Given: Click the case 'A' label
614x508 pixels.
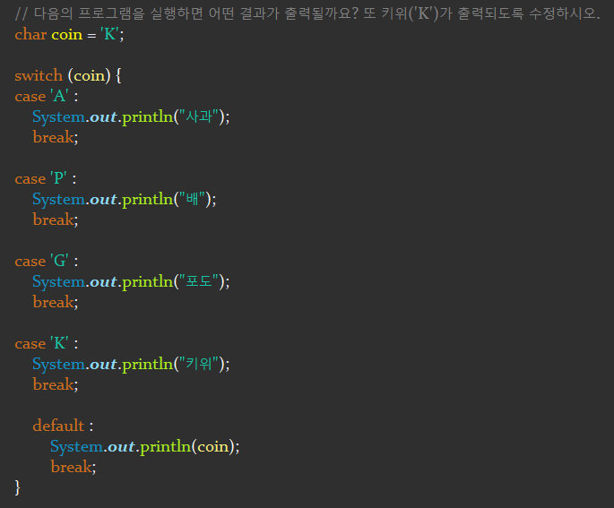Looking at the screenshot, I should [x=47, y=96].
